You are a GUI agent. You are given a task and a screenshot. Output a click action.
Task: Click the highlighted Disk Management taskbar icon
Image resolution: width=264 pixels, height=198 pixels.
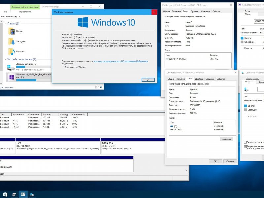[x=23, y=194]
